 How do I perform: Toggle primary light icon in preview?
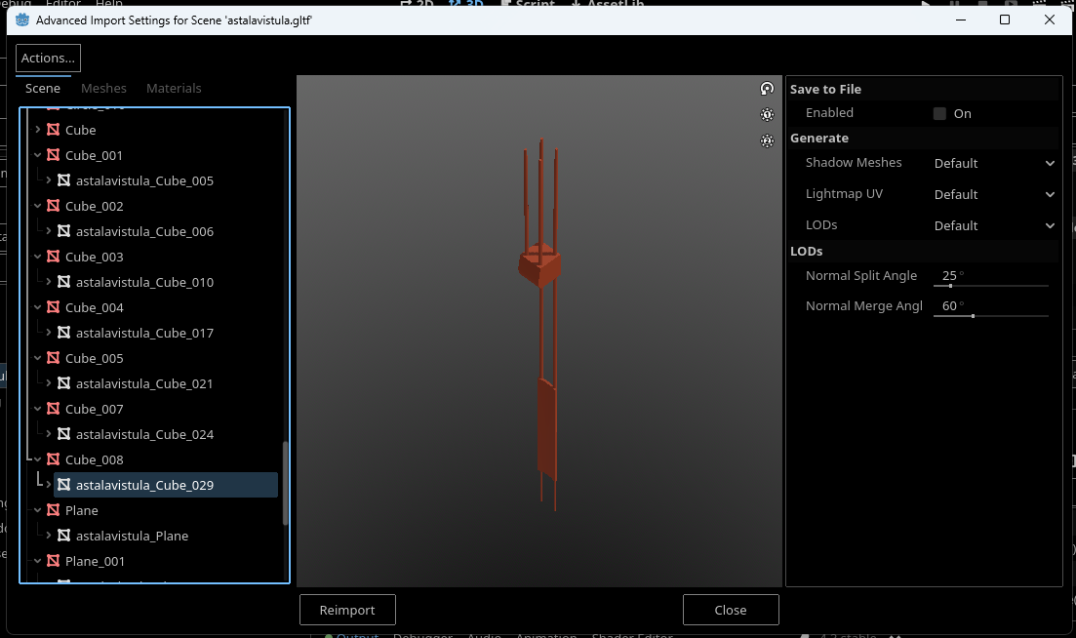tap(767, 114)
